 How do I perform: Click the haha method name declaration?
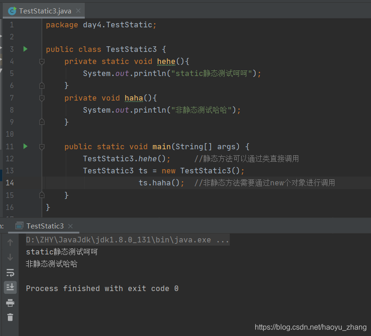tap(134, 98)
